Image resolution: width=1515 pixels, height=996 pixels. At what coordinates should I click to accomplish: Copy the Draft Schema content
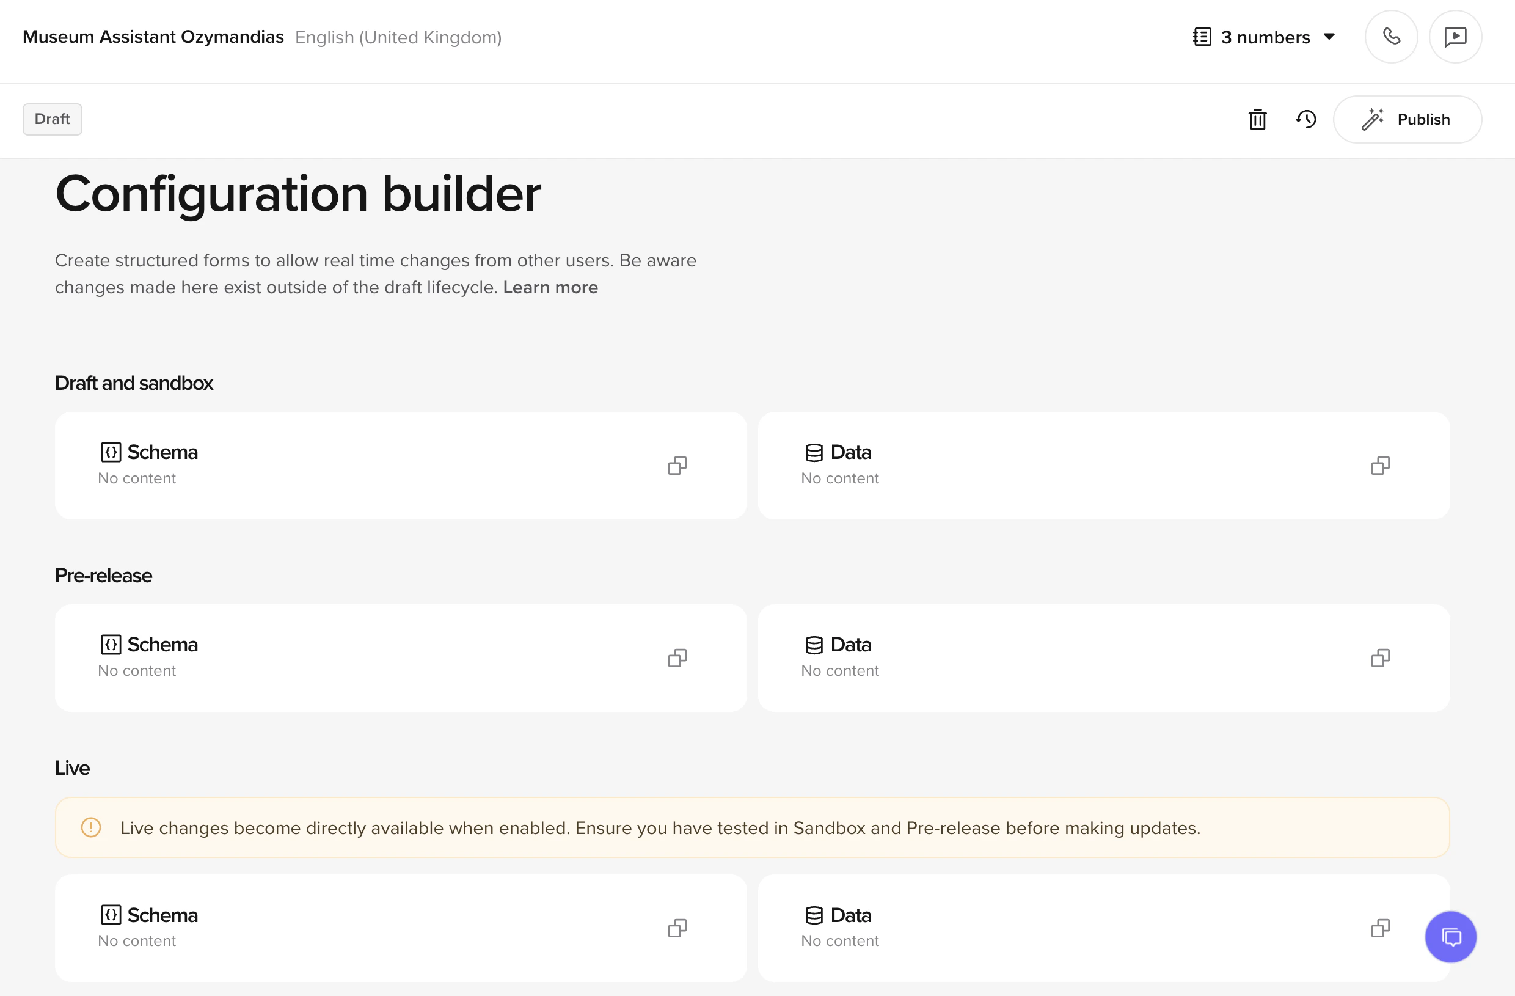pos(677,466)
